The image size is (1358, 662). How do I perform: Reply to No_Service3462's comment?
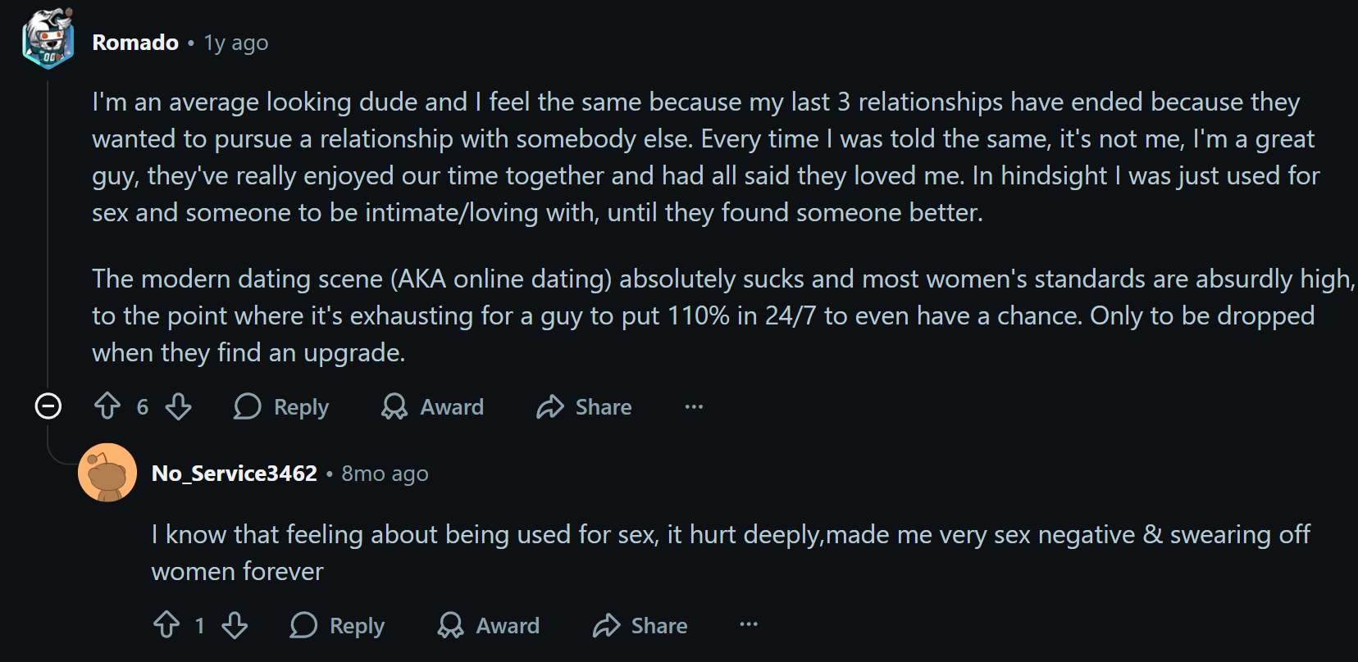(x=337, y=625)
